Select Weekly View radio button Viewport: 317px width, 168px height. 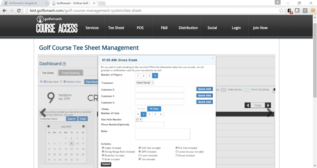tap(61, 81)
